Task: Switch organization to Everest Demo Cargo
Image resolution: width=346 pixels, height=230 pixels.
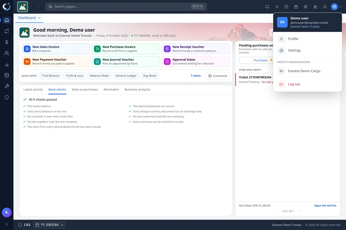Action: click(307, 71)
